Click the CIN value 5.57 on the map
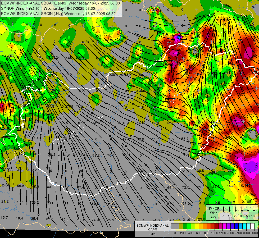The width and height of the screenshot is (259, 238). click(x=82, y=90)
